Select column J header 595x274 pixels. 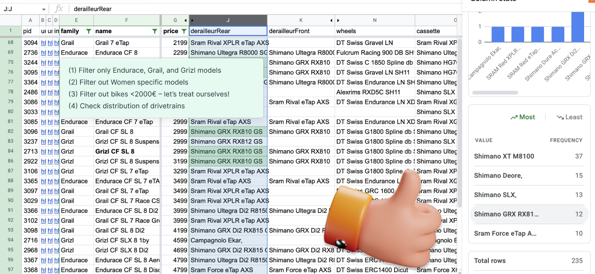coord(228,20)
